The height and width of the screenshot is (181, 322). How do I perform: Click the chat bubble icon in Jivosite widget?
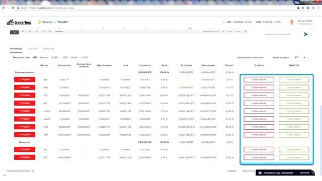(x=260, y=173)
